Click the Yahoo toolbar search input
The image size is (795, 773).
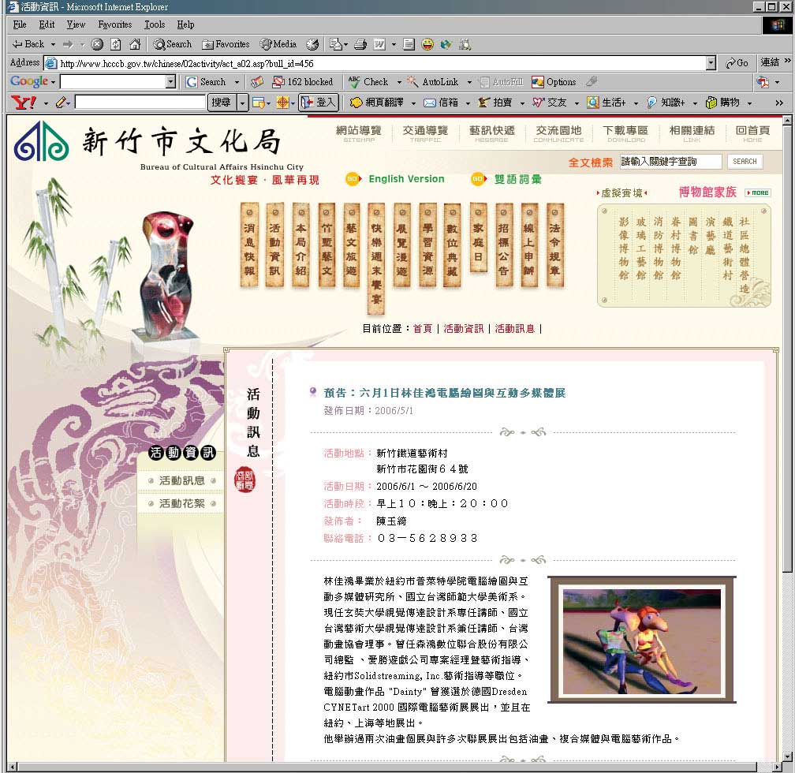(140, 103)
